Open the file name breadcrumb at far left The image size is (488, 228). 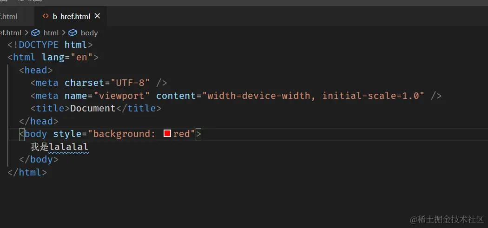[x=11, y=33]
